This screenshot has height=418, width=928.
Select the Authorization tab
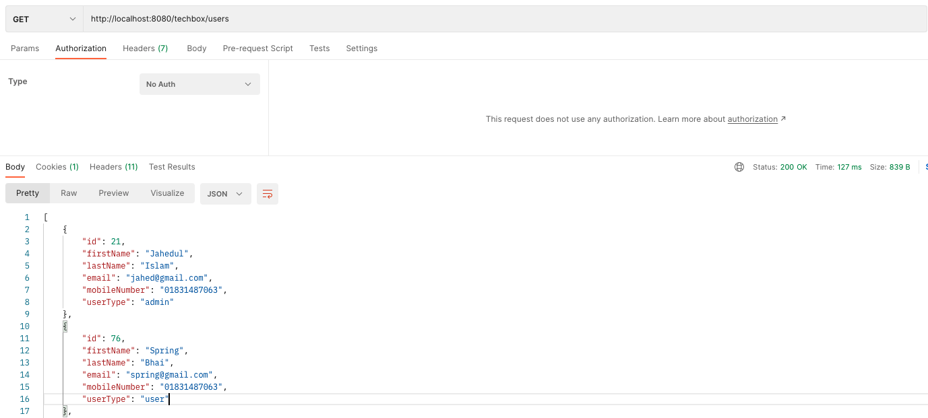pos(81,48)
